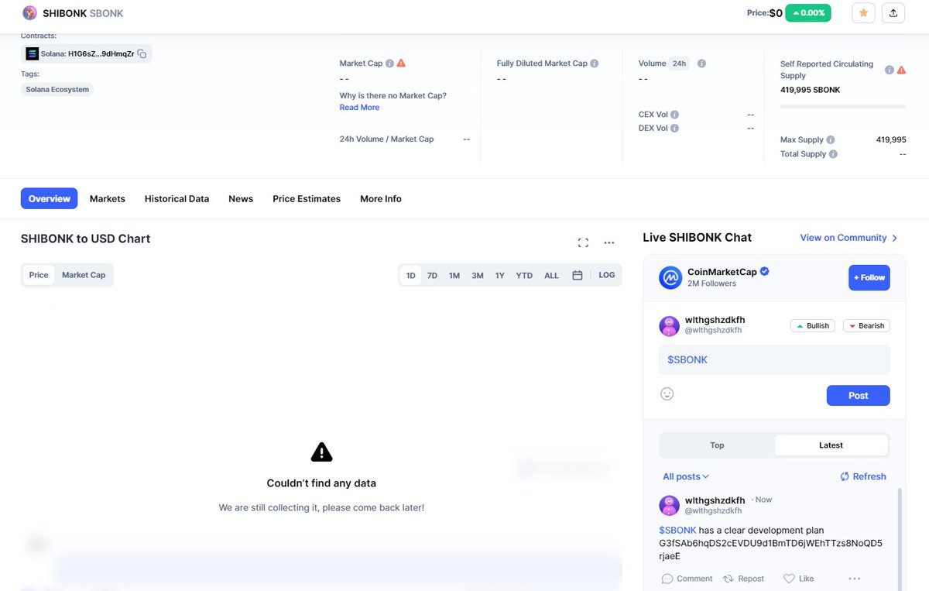Click Solana Ecosystem tag
This screenshot has height=591, width=929.
(57, 90)
